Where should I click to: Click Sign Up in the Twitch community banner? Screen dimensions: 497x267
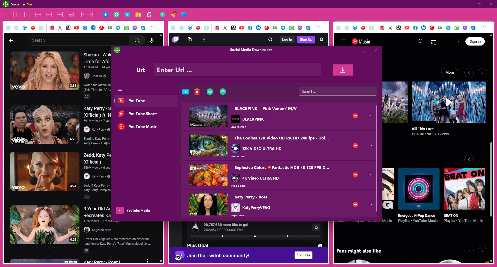coord(303,255)
